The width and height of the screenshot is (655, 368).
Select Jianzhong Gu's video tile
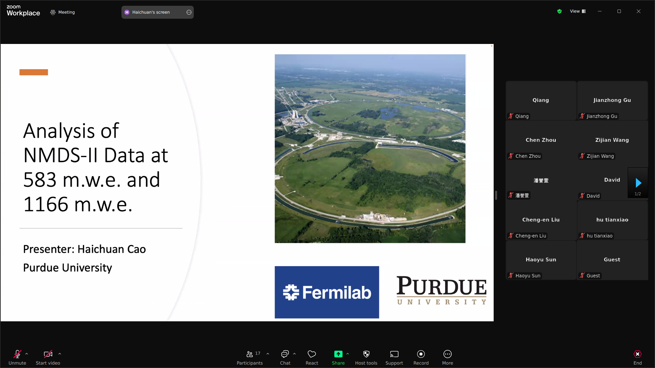(x=612, y=101)
